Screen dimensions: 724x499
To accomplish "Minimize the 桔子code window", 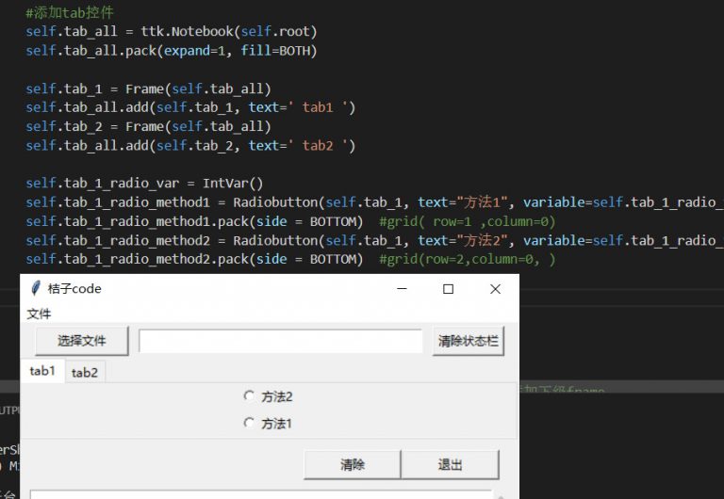I will [x=403, y=289].
